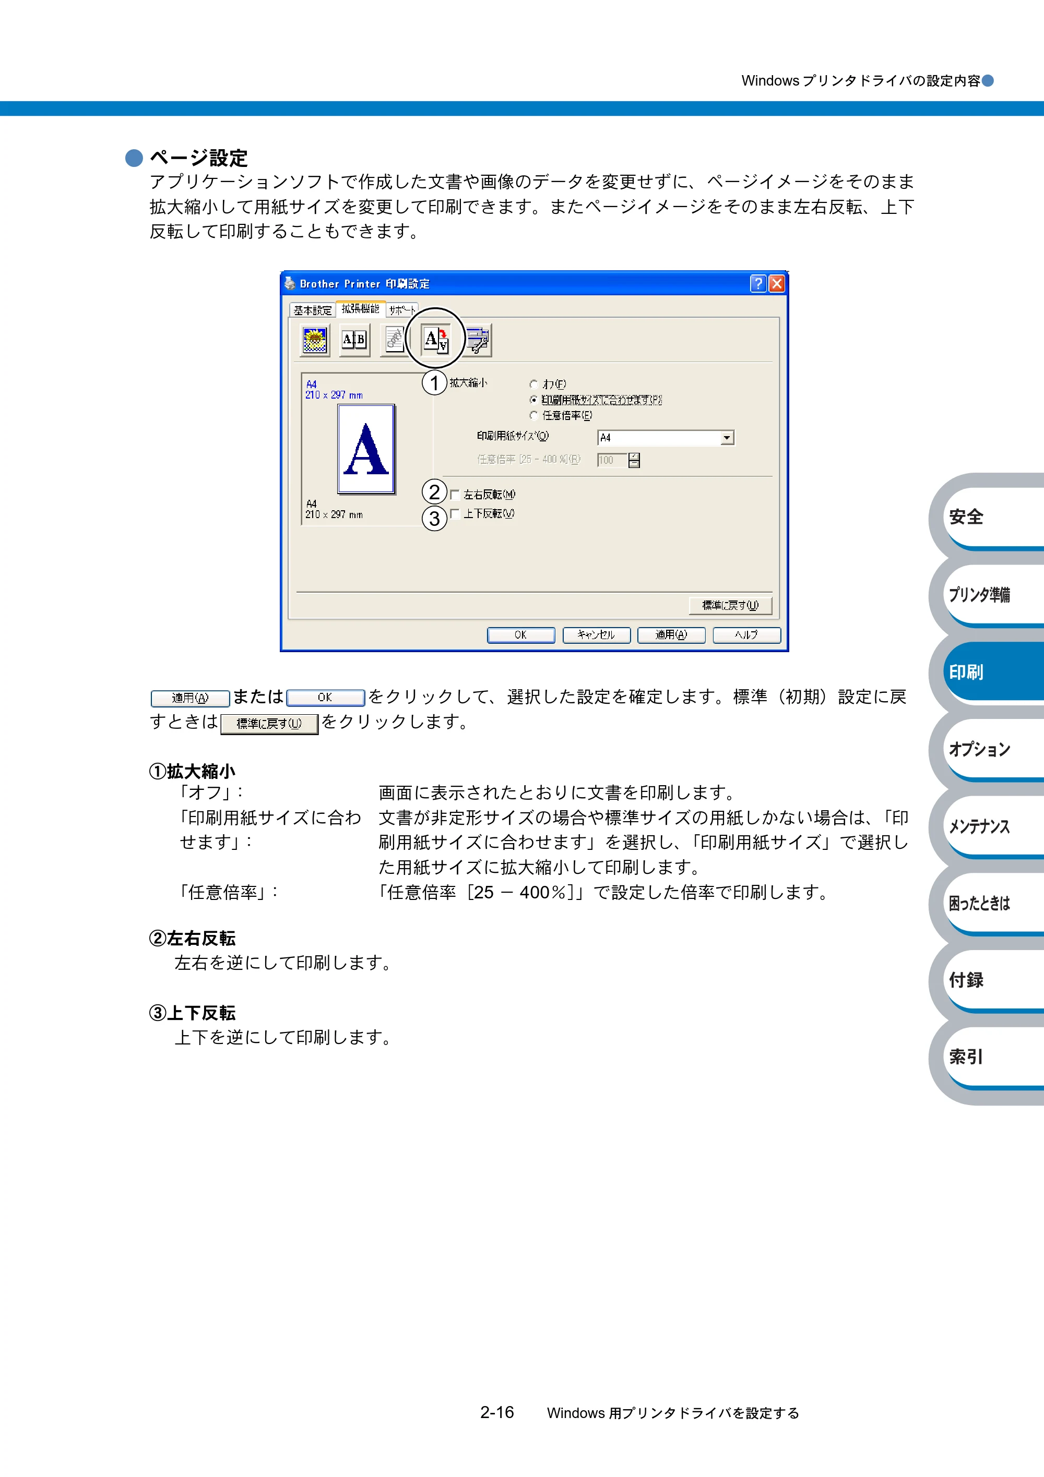Click the キャンセル button

click(x=596, y=635)
